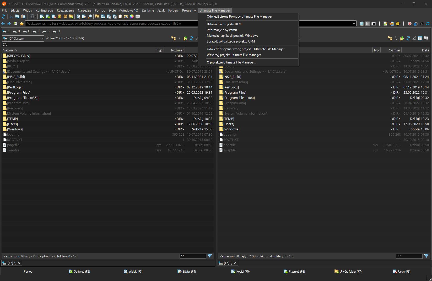Click the blue forward arrow navigation icon
Image resolution: width=432 pixels, height=281 pixels.
pyautogui.click(x=9, y=23)
